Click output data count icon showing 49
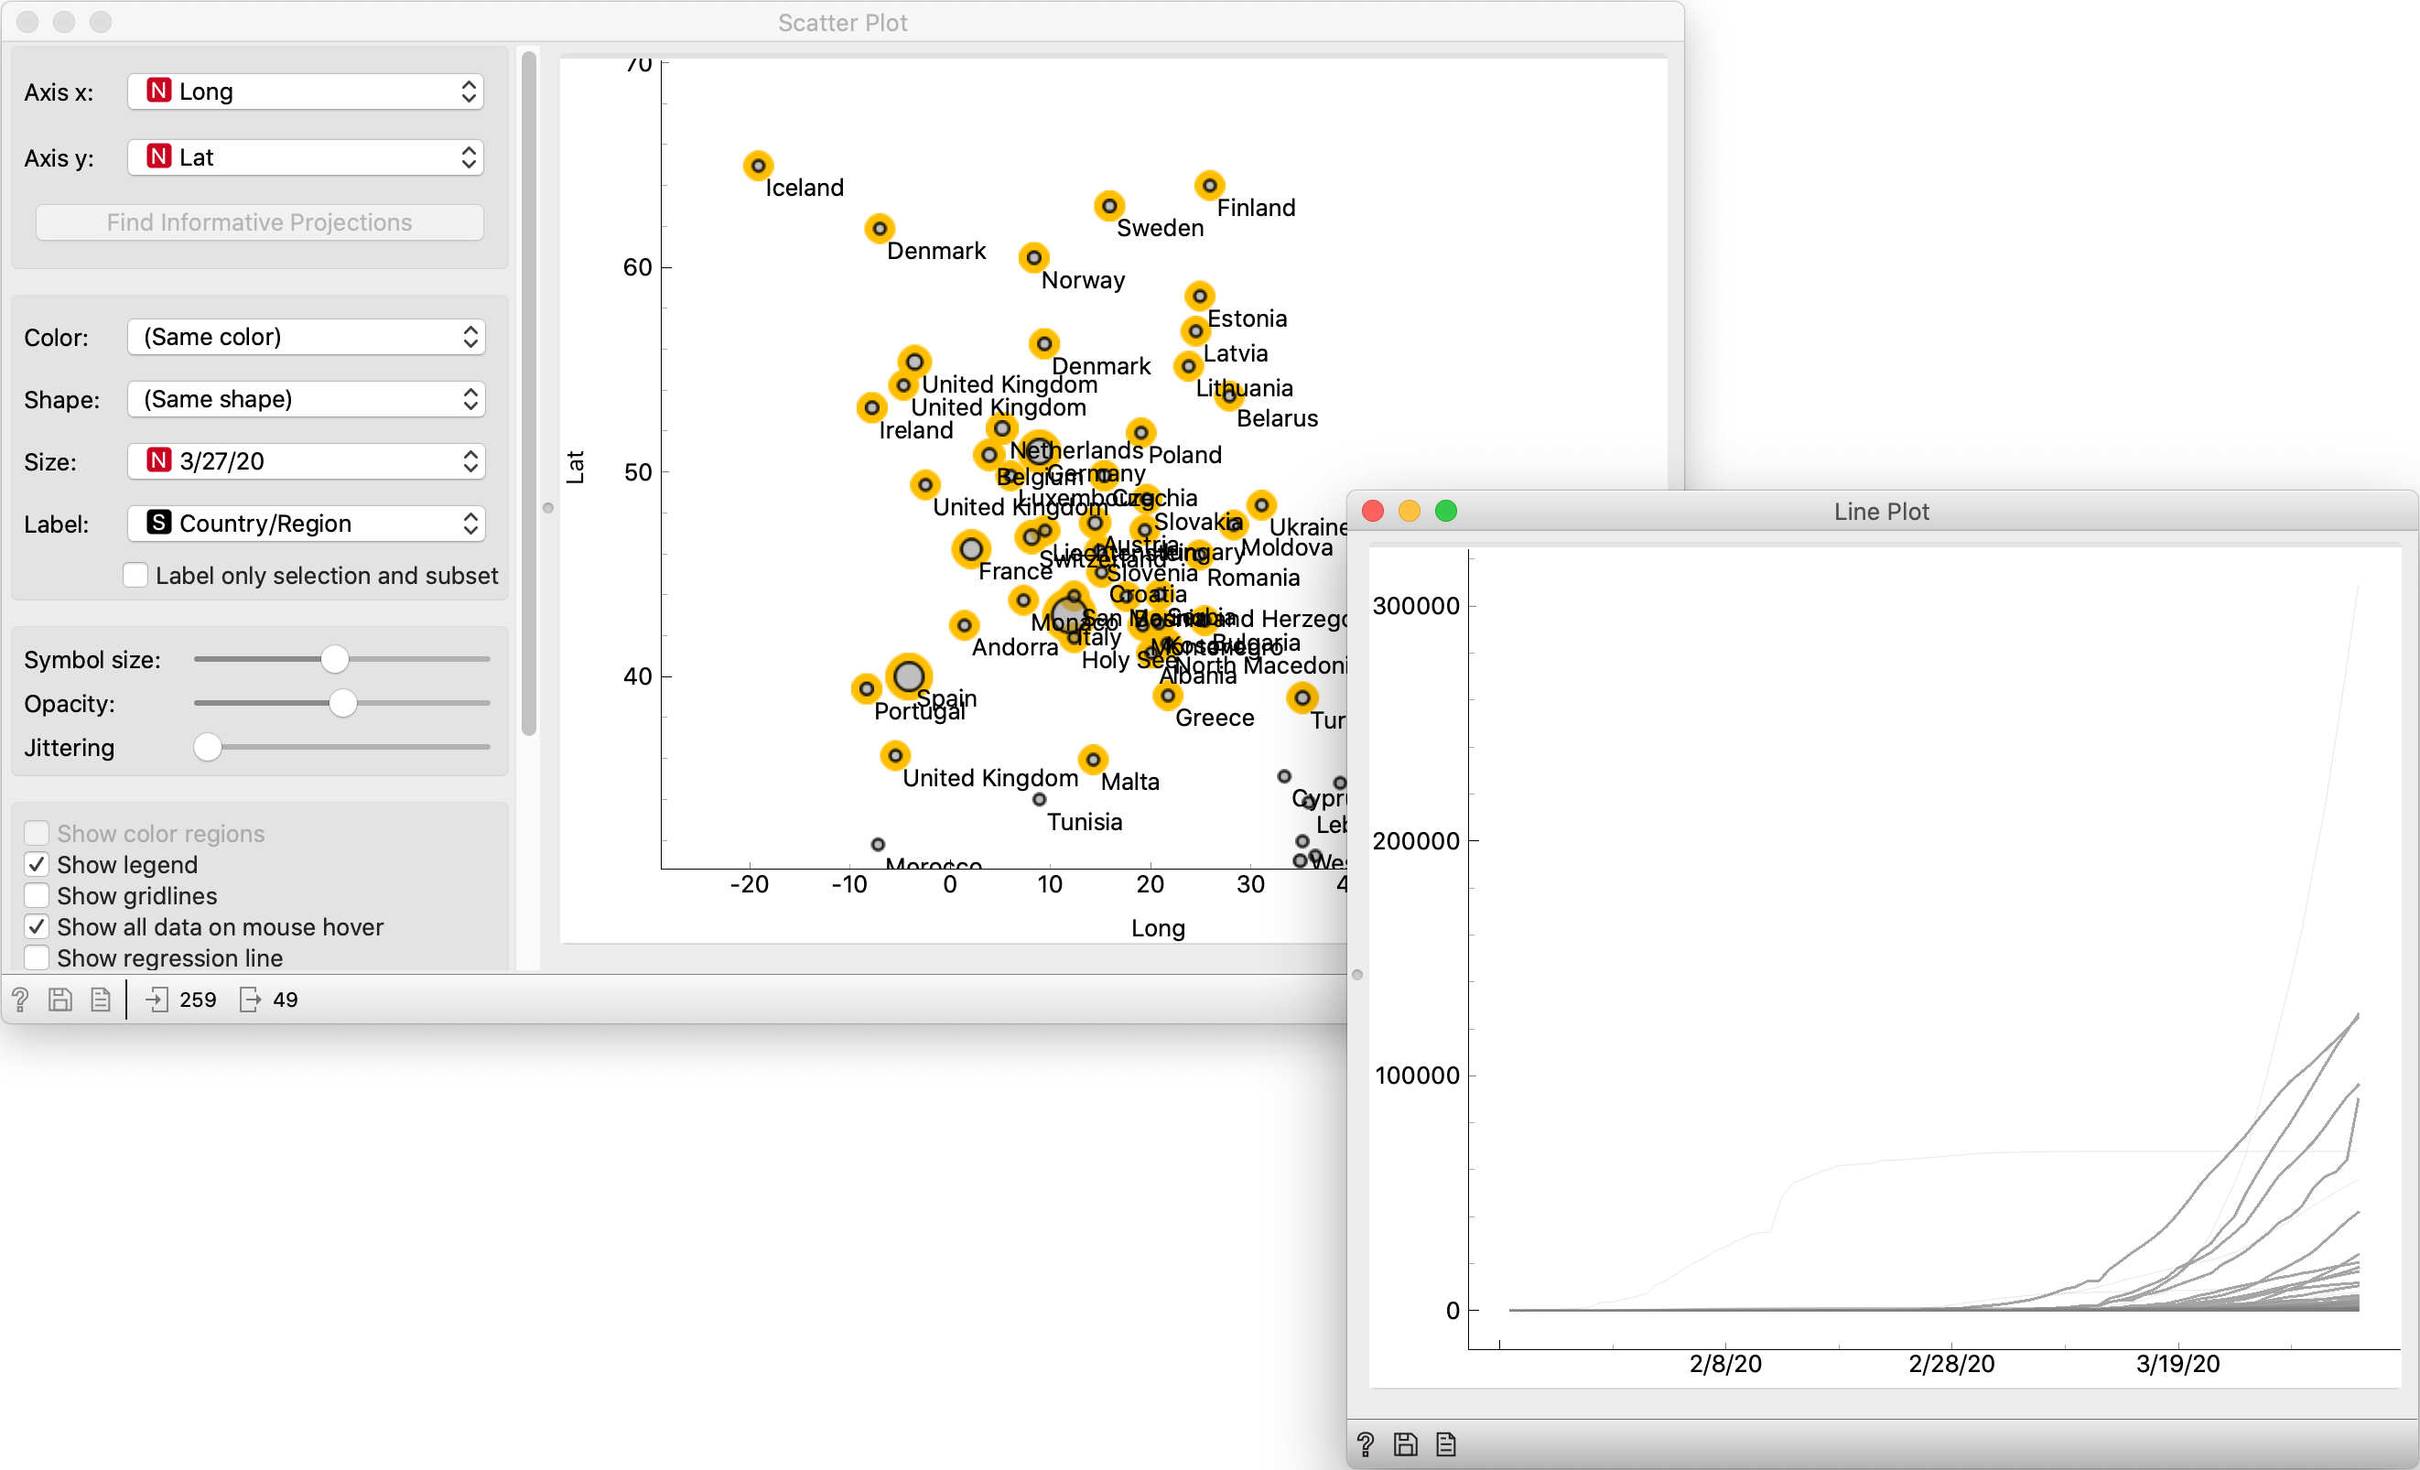 point(251,1000)
